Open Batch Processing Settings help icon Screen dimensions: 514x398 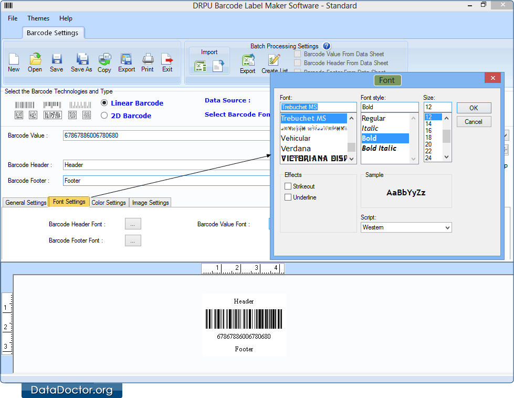tap(327, 46)
